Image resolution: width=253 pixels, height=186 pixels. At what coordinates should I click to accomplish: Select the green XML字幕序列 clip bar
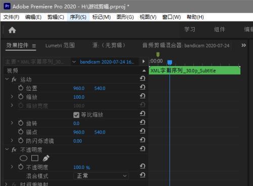coord(195,71)
